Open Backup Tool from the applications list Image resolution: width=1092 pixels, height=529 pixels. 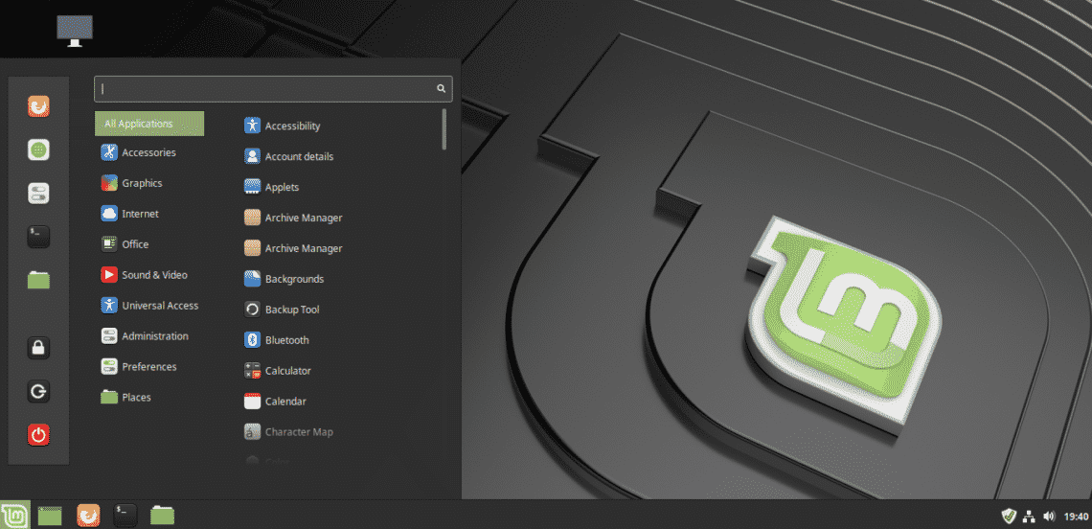pyautogui.click(x=291, y=310)
